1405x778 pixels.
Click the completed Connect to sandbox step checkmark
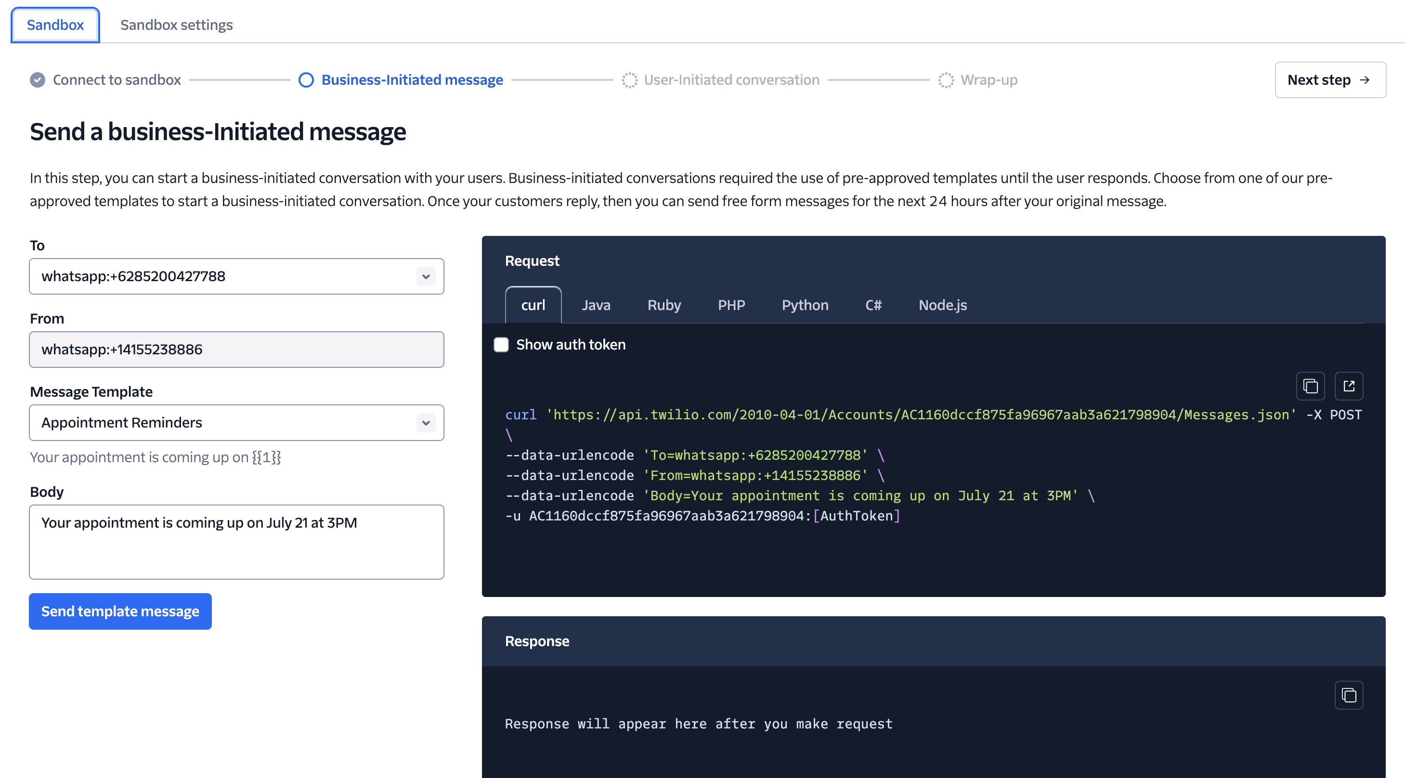(37, 79)
